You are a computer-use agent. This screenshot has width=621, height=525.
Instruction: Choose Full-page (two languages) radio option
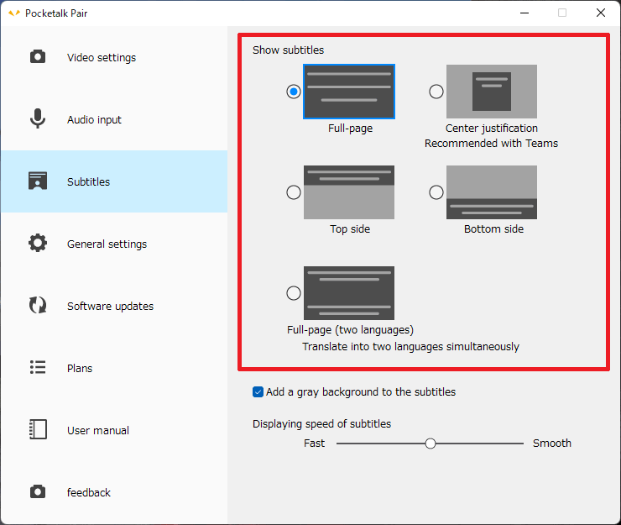pos(294,293)
